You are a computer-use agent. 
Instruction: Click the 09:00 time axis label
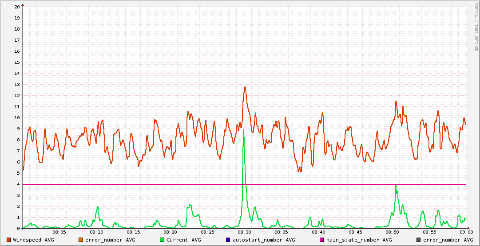(466, 232)
